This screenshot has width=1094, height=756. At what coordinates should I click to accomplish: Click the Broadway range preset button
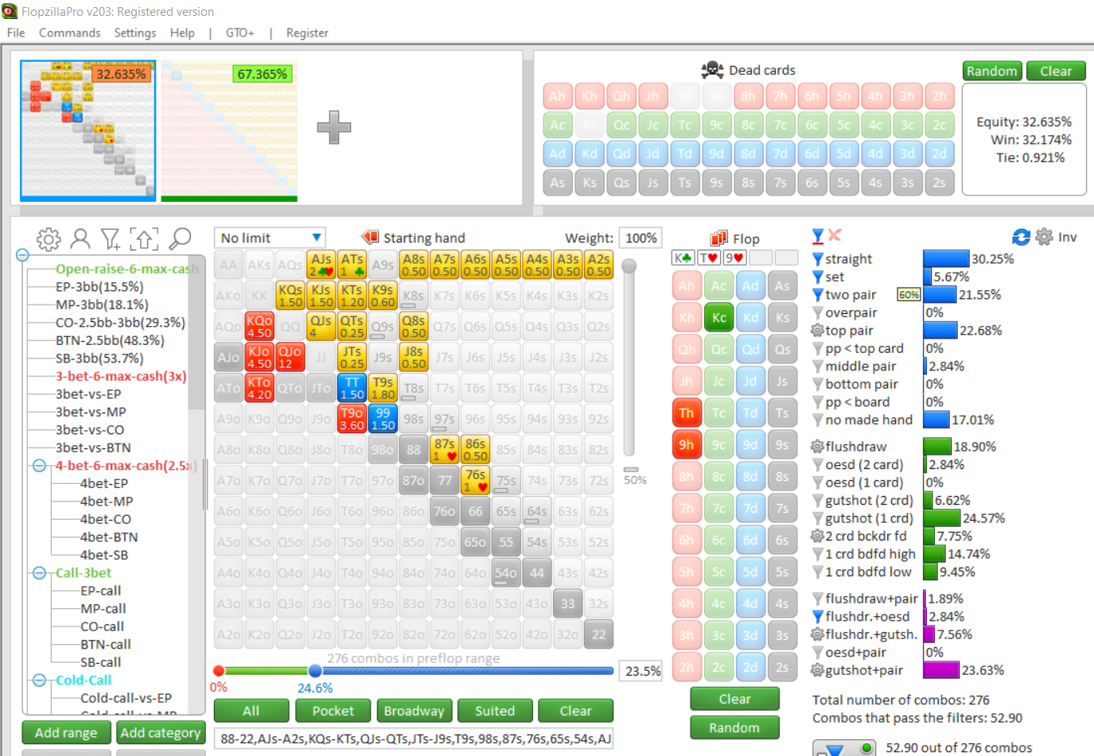(x=414, y=711)
